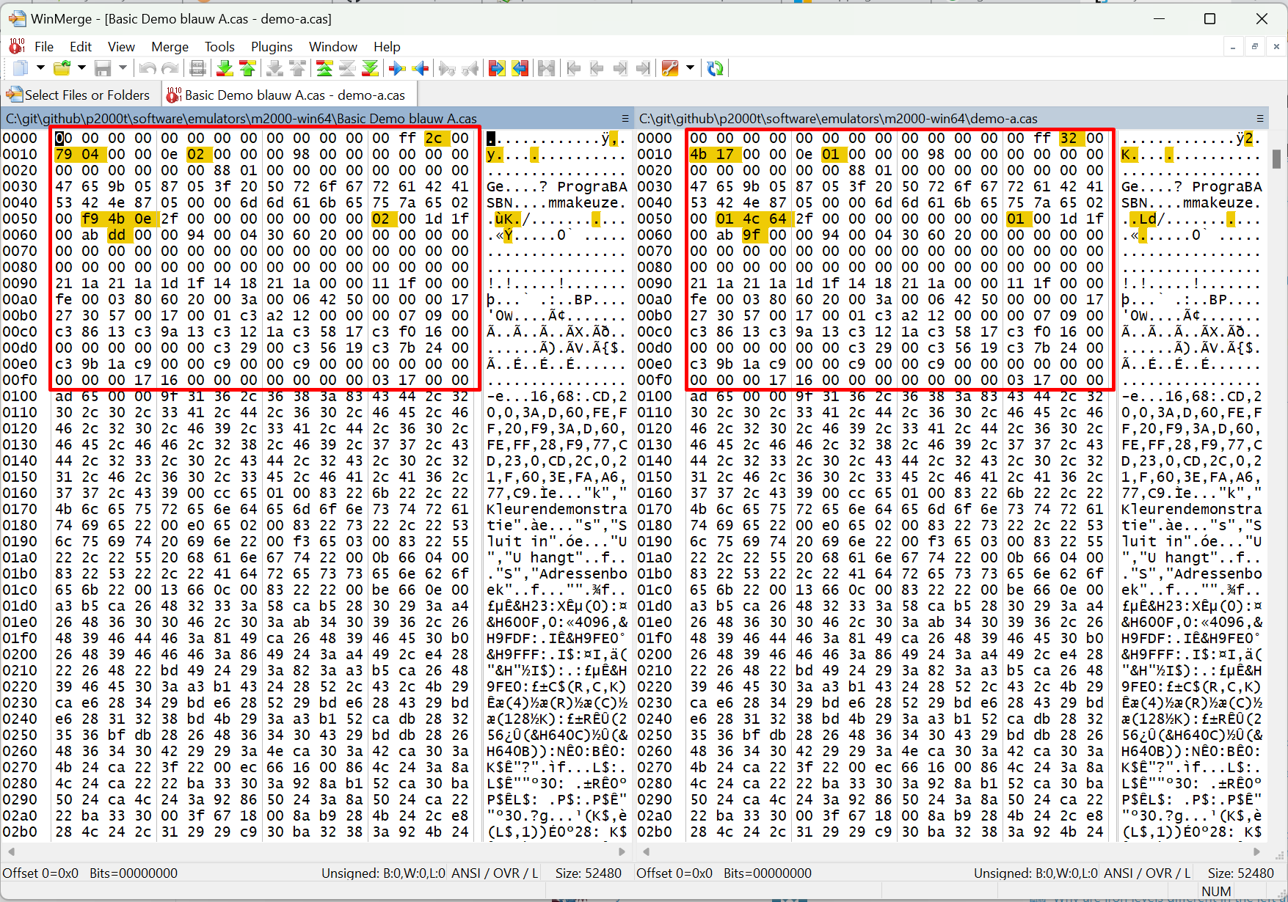Jump to the first difference icon
Image resolution: width=1288 pixels, height=902 pixels.
(324, 68)
